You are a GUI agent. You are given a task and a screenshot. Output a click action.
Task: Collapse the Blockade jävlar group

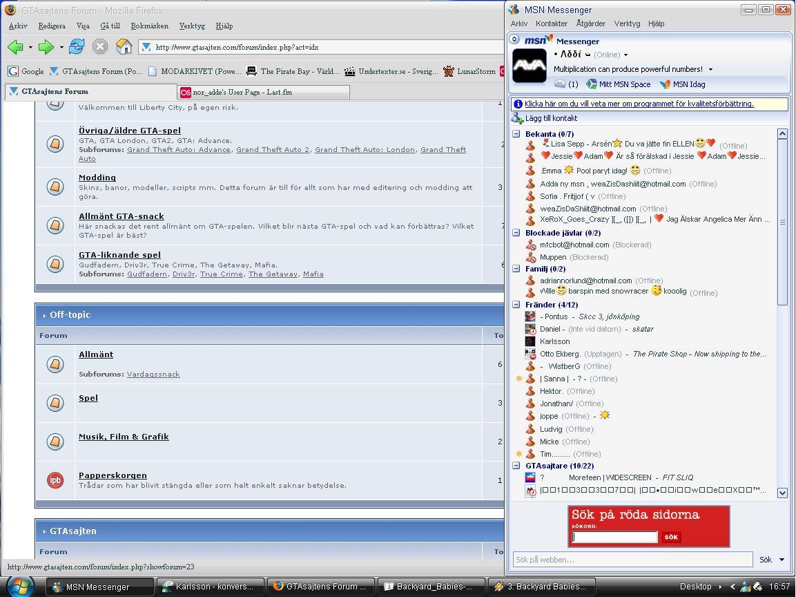(516, 233)
